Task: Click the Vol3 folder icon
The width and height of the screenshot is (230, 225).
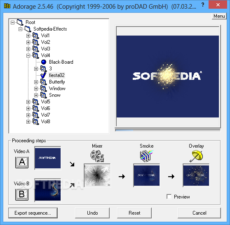Action: pyautogui.click(x=35, y=49)
